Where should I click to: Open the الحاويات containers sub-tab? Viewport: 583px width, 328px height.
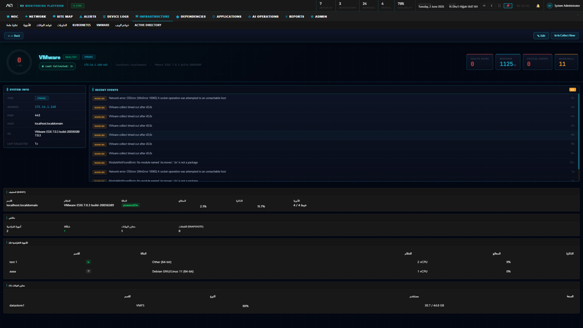(x=62, y=25)
